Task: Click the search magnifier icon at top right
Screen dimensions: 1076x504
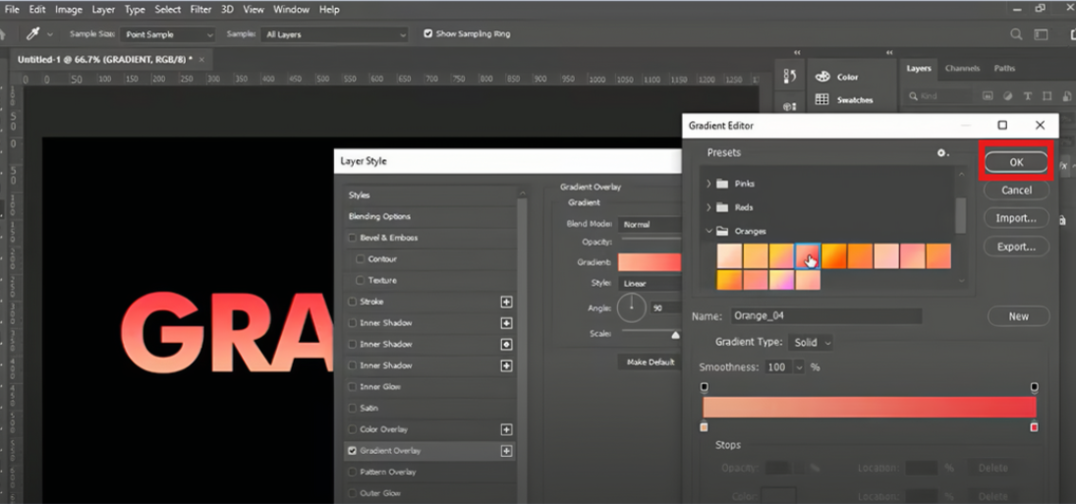Action: 1016,33
